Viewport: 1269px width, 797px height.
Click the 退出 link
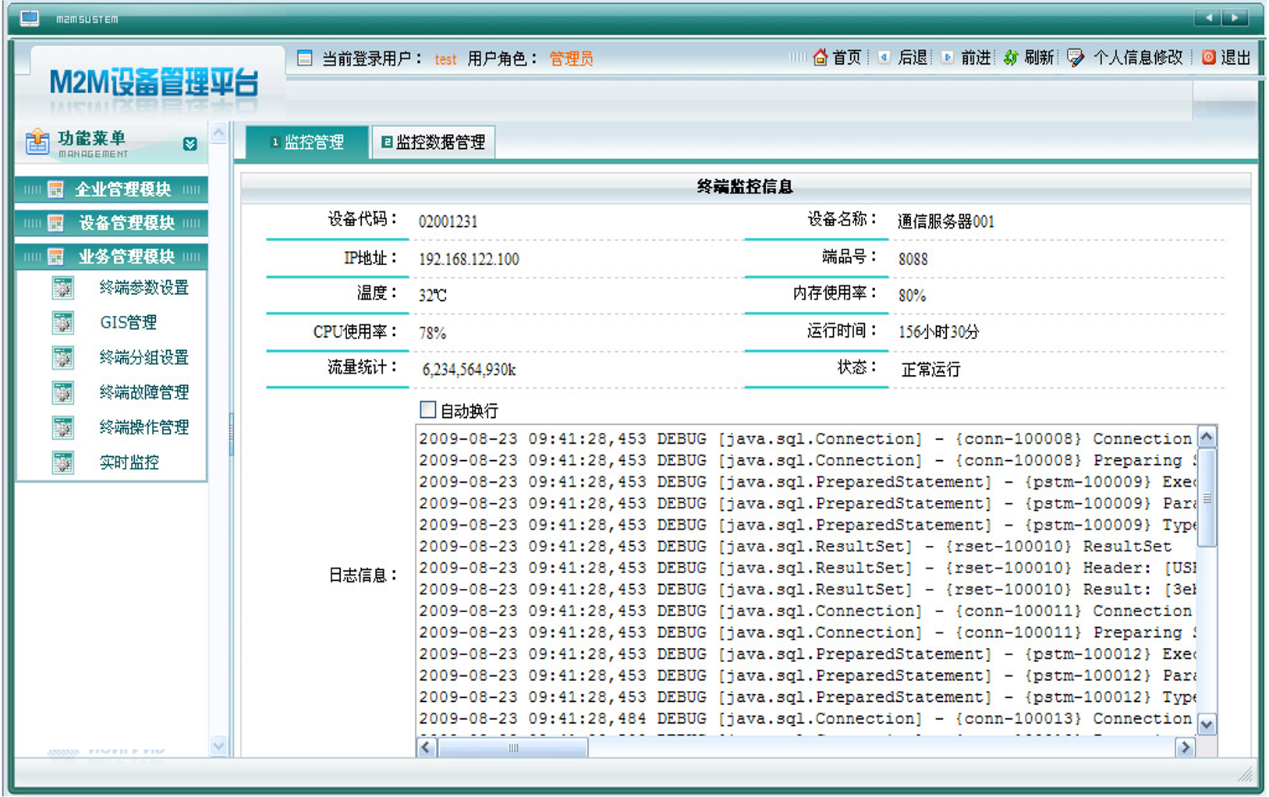(x=1235, y=58)
